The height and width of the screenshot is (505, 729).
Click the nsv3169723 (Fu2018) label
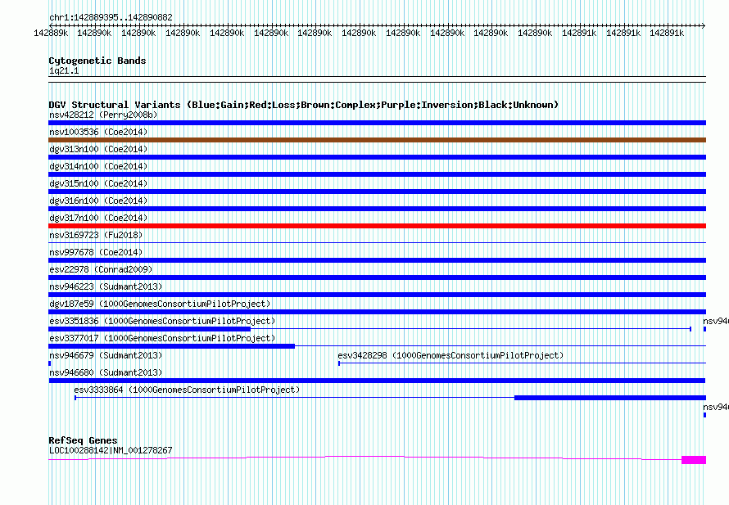point(96,235)
